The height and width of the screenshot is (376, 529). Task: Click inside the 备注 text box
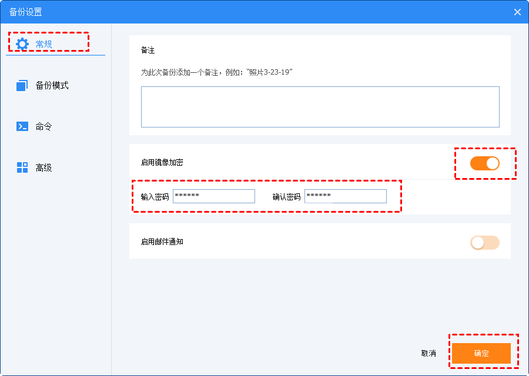[320, 107]
